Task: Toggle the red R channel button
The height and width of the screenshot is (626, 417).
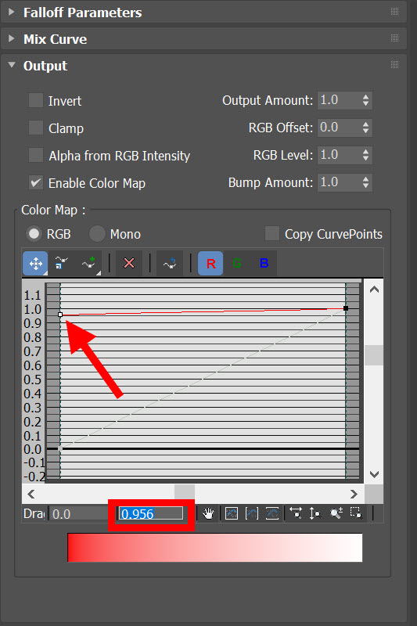Action: point(210,264)
